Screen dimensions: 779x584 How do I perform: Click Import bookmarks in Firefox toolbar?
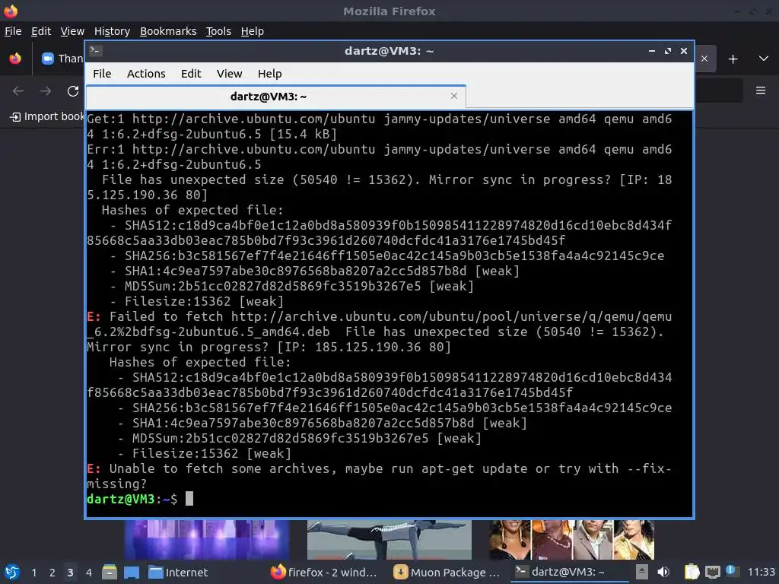click(47, 116)
